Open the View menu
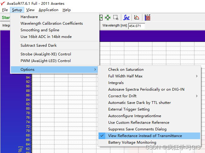This screenshot has width=205, height=153. [x=30, y=10]
